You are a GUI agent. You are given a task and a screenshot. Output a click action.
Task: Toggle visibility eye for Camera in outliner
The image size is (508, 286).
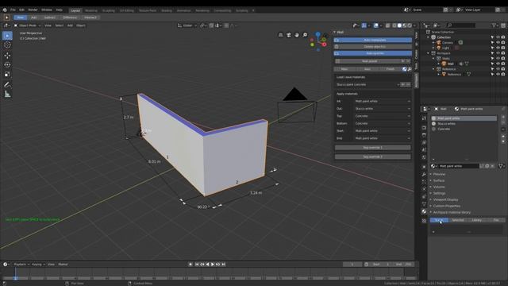[498, 42]
